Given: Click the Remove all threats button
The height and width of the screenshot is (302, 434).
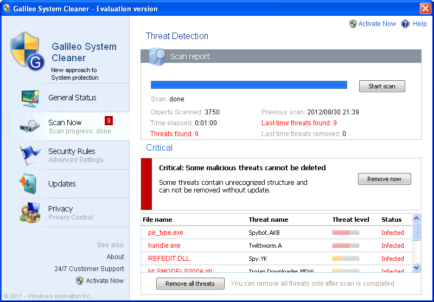Looking at the screenshot, I should coord(190,284).
